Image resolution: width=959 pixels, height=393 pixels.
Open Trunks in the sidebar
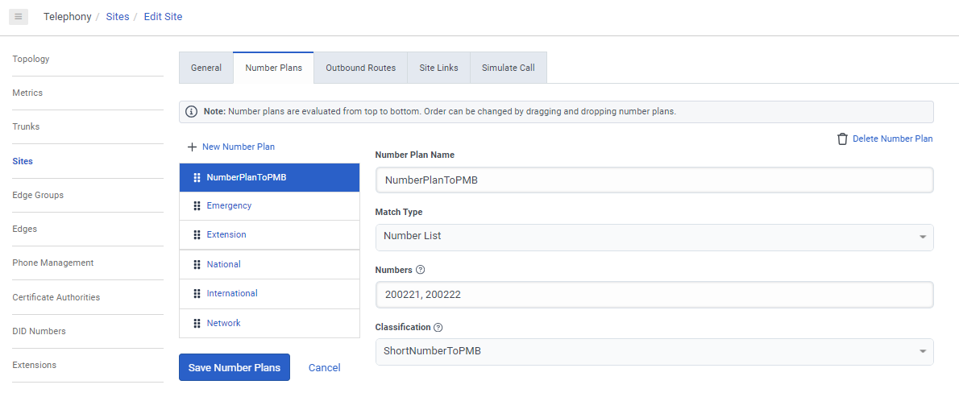tap(26, 126)
